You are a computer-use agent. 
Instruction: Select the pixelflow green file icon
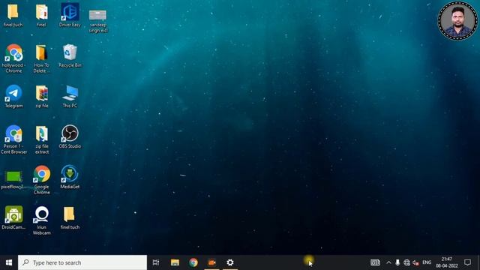pos(13,177)
